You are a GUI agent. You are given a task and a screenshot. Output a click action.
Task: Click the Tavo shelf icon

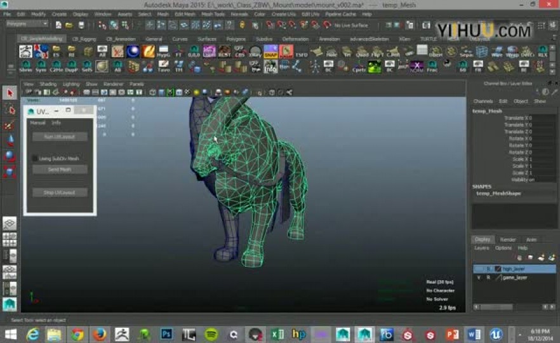pos(164,67)
